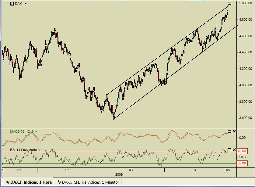Click the 3.600,00 price axis label
Image resolution: width=255 pixels, height=187 pixels.
click(245, 118)
